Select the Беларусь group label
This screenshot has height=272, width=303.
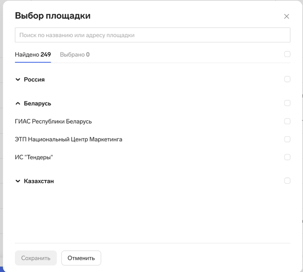pyautogui.click(x=37, y=103)
